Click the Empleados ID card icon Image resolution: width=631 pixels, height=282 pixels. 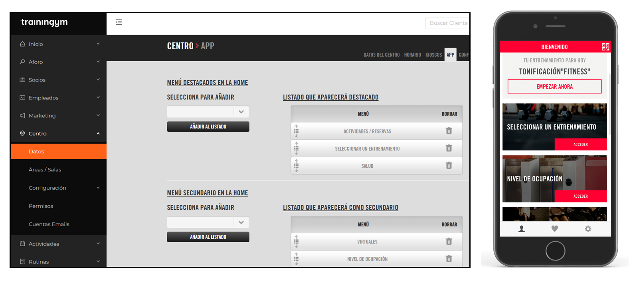pyautogui.click(x=22, y=97)
